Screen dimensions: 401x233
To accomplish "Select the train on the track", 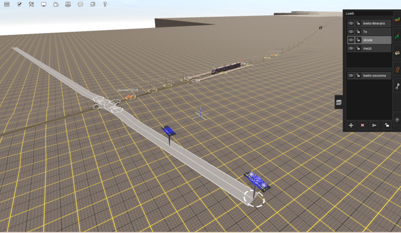I will click(226, 68).
